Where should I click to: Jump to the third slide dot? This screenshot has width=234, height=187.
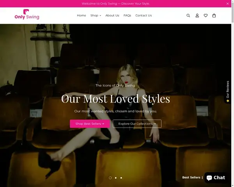pyautogui.click(x=121, y=178)
